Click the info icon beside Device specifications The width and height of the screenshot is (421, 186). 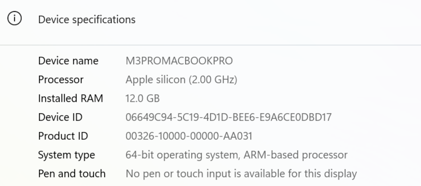pos(15,20)
